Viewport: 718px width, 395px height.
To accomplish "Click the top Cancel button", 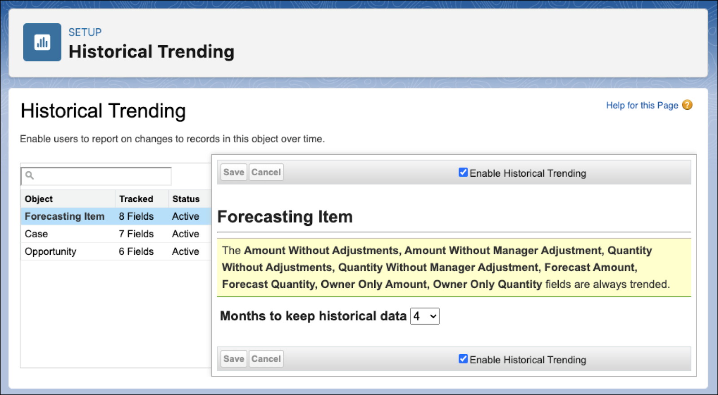I will pos(266,172).
